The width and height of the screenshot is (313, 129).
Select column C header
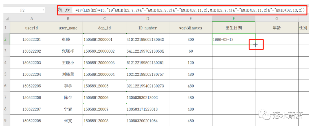pos(104,19)
